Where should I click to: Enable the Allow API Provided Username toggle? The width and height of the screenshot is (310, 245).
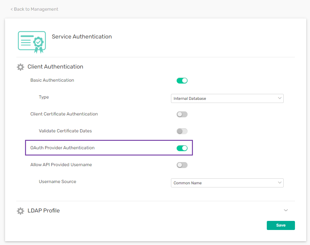tap(182, 165)
